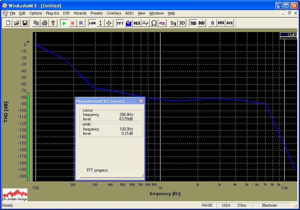Enable AVG averaging mode

[229, 23]
